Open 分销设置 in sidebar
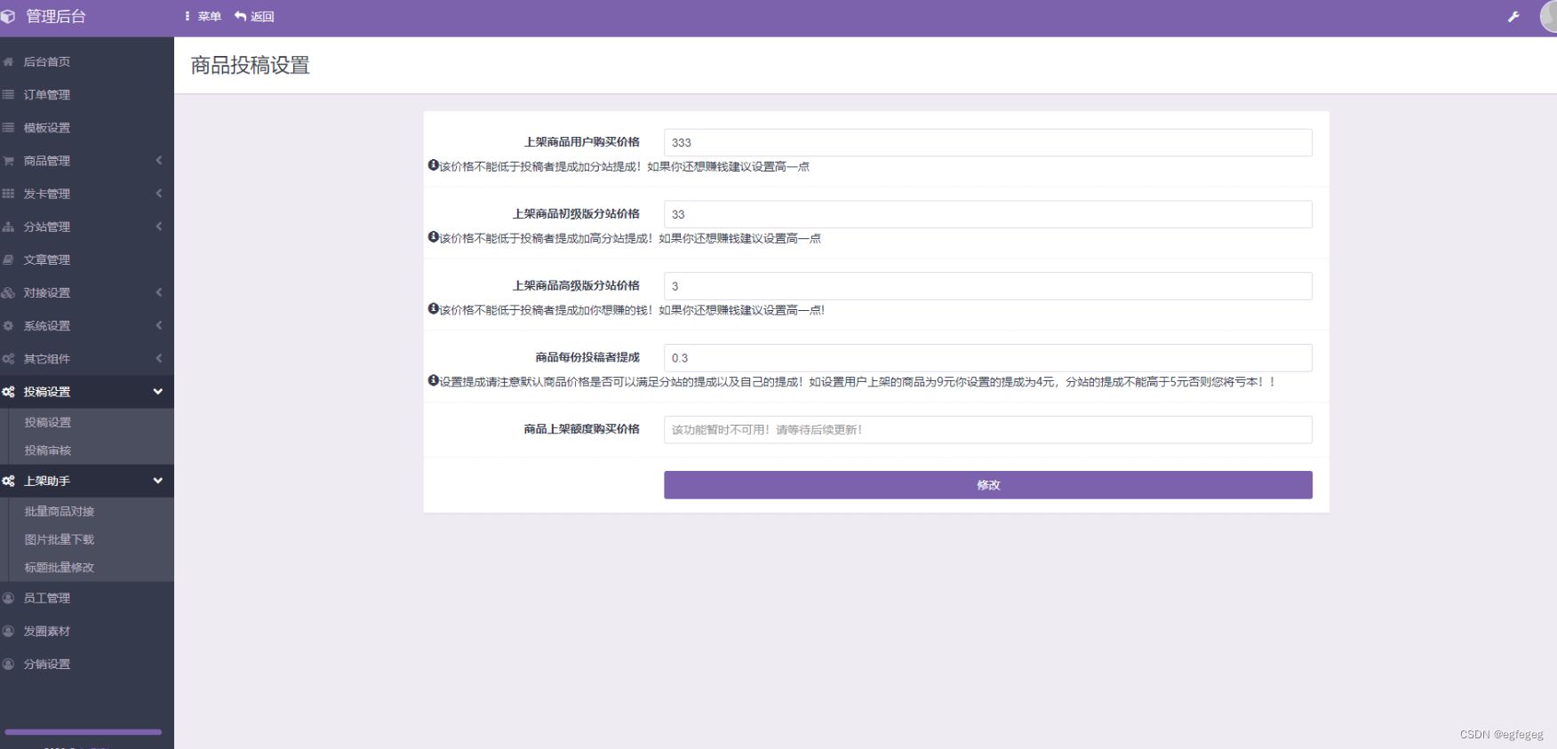1557x749 pixels. 47,664
